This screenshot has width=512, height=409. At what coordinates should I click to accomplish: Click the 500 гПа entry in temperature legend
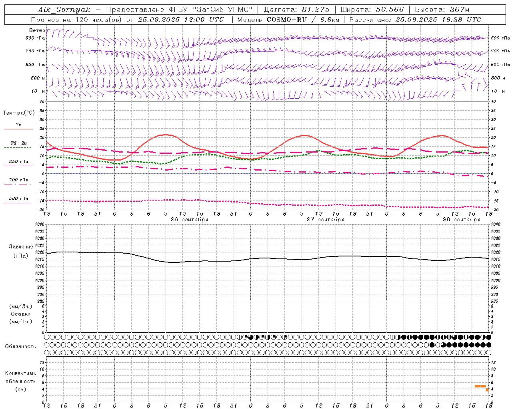19,199
